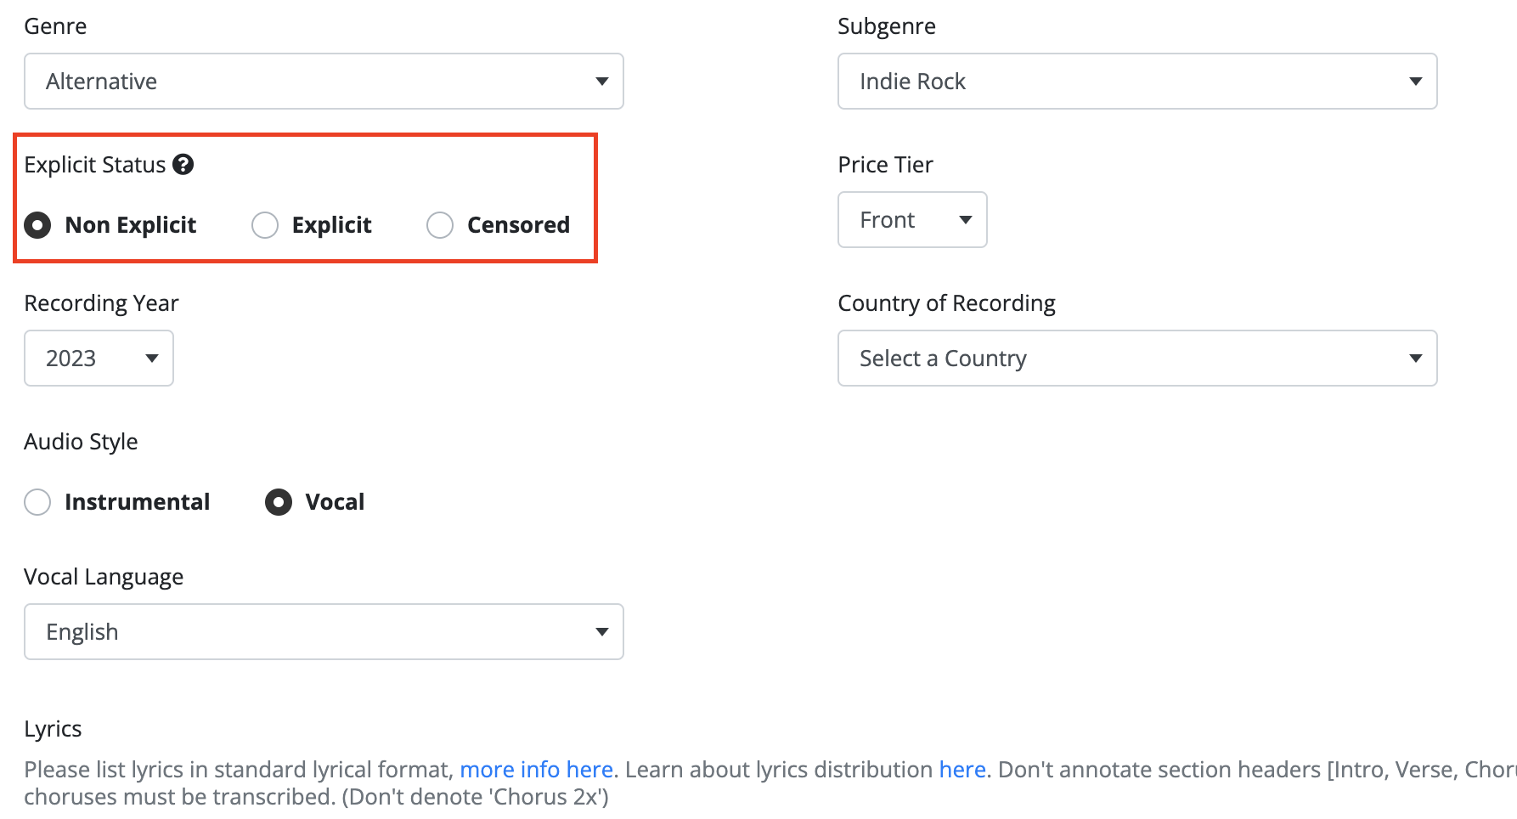Open the Vocal Language English dropdown

point(324,632)
